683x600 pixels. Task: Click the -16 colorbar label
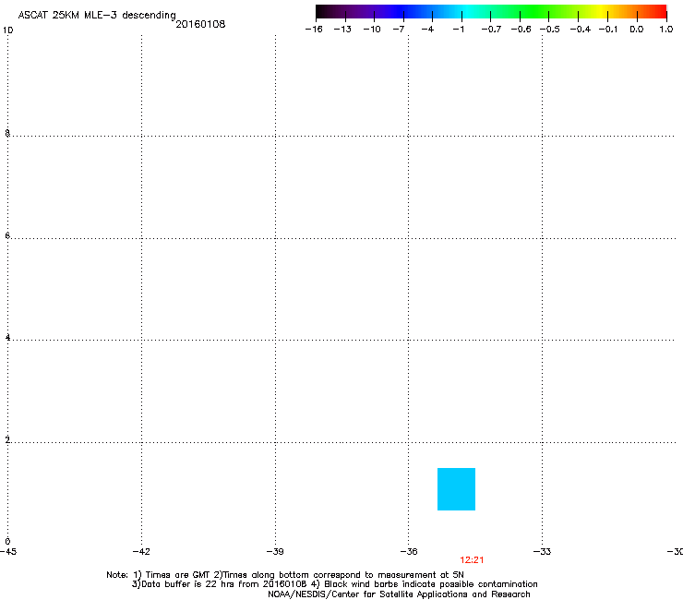pyautogui.click(x=314, y=30)
